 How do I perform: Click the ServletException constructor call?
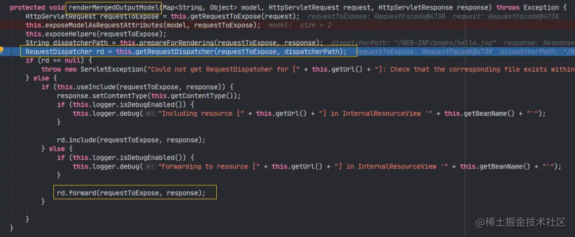click(x=112, y=69)
